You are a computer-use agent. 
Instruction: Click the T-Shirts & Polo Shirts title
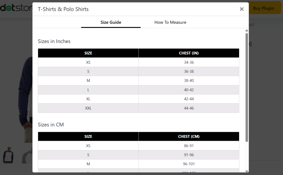click(63, 9)
